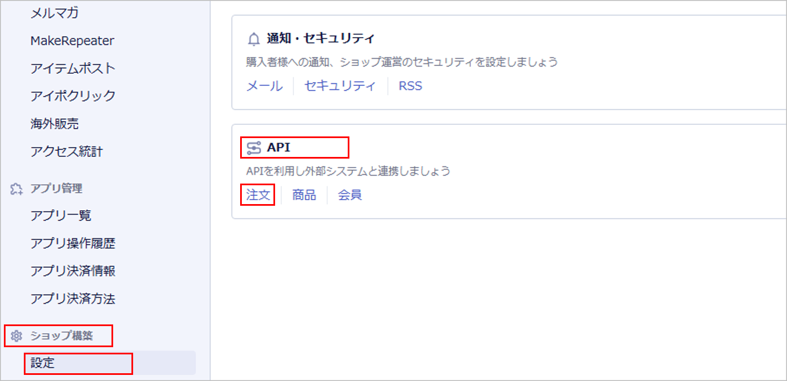Select 設定 under ショップ構築
This screenshot has width=787, height=381.
click(x=110, y=363)
